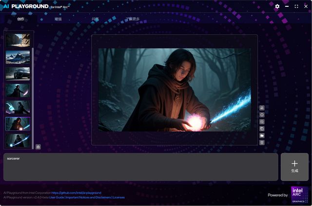Click the Intel ARC Graphics logo

tap(300, 195)
